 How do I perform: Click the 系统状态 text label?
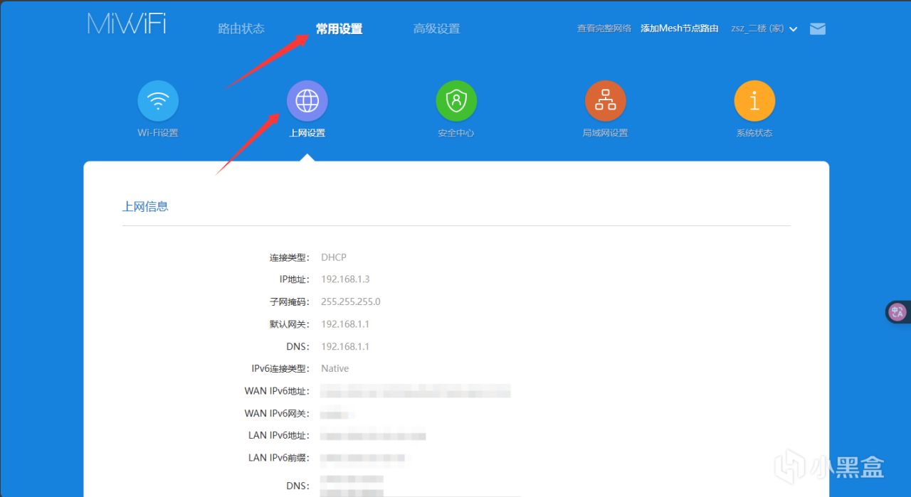coord(754,133)
